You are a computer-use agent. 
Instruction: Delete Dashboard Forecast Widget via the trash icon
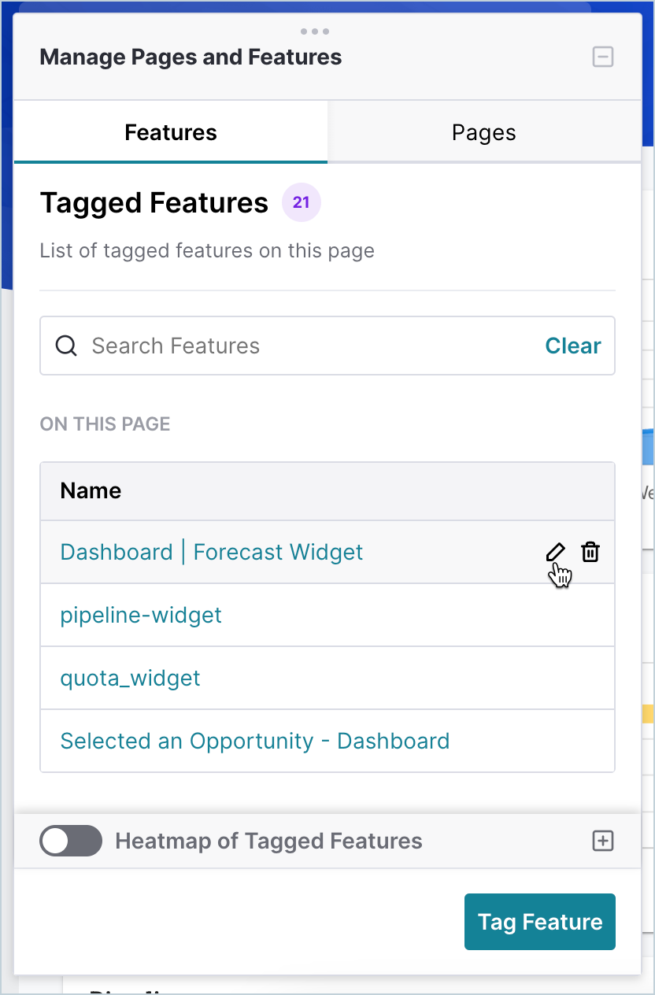point(590,552)
